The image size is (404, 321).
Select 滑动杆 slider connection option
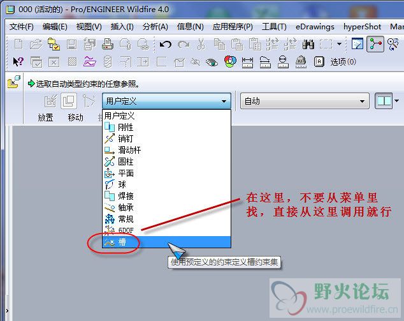(166, 150)
